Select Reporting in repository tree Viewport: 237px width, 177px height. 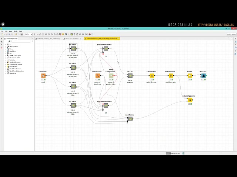(x=13, y=73)
